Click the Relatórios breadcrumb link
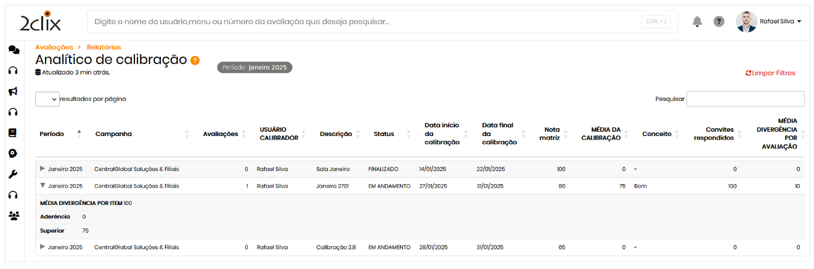This screenshot has height=269, width=814. point(104,47)
